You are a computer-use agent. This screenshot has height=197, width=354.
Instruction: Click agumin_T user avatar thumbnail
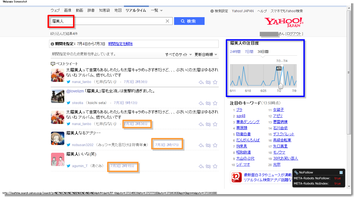coord(58,159)
